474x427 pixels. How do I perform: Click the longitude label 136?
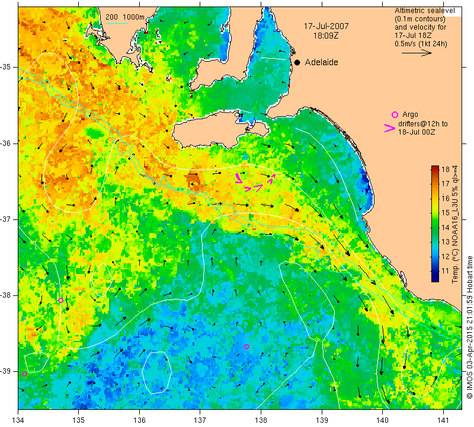pos(139,420)
